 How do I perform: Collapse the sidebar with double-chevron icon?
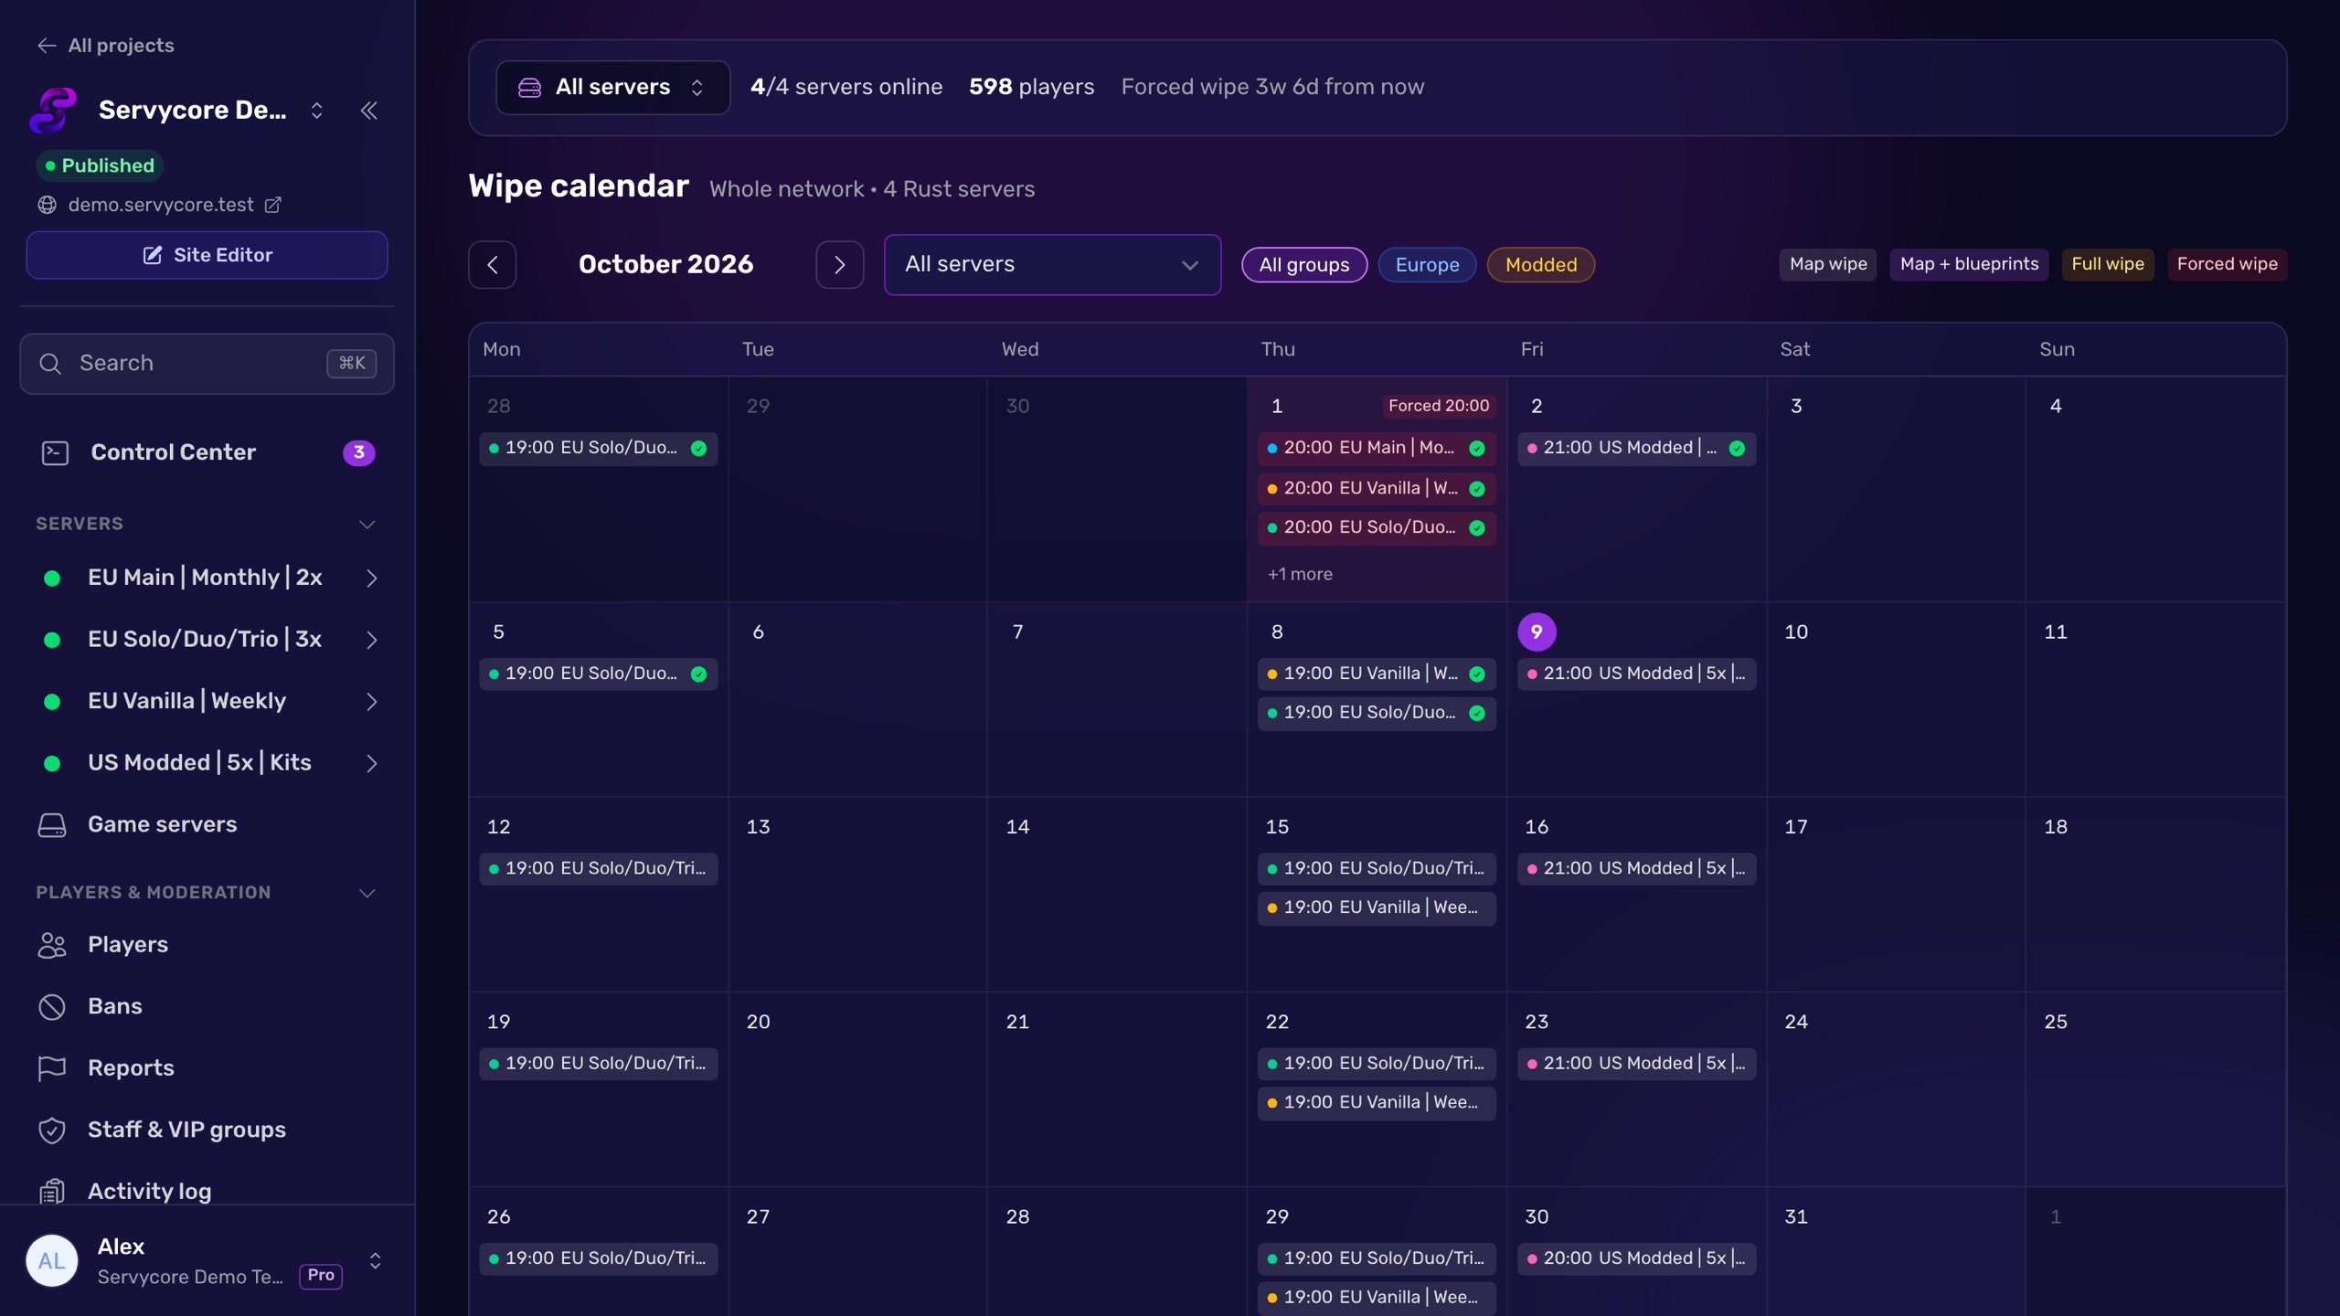pos(369,111)
